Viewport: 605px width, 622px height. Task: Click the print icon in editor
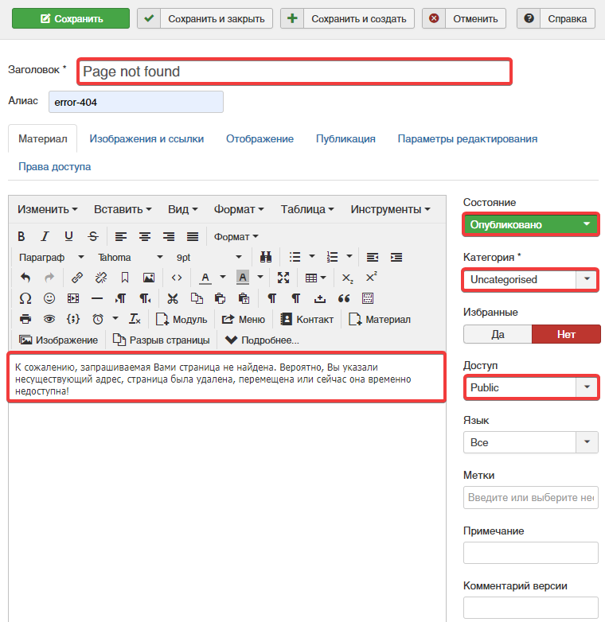(x=25, y=319)
